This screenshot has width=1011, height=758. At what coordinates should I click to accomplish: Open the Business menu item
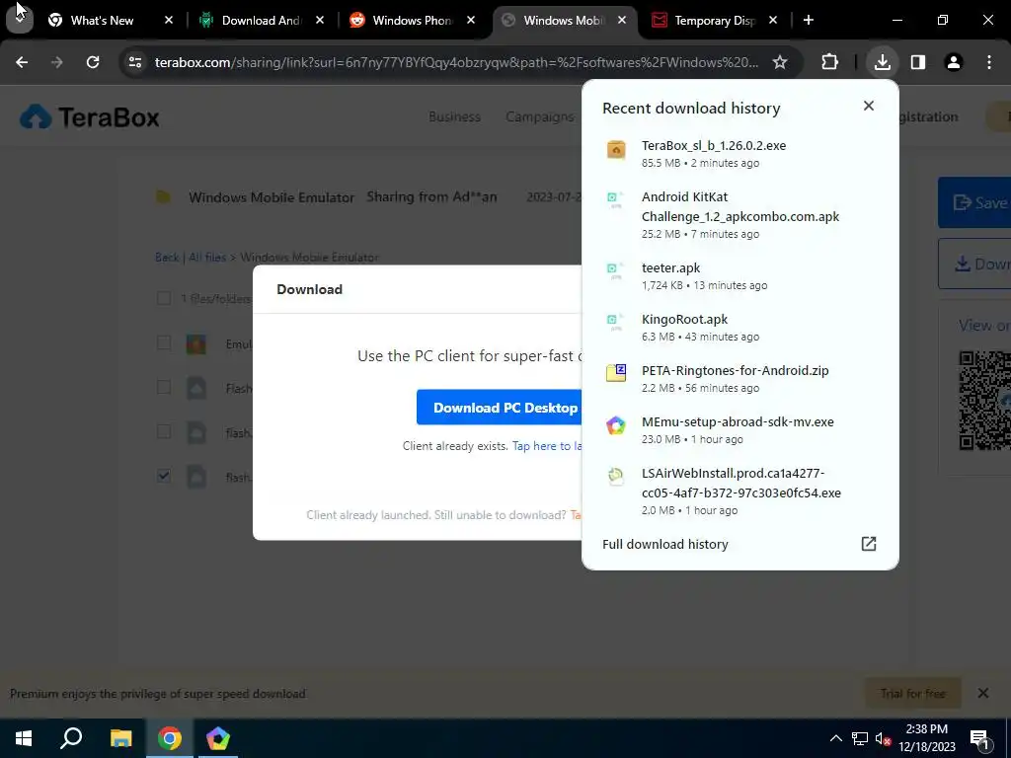pyautogui.click(x=454, y=116)
